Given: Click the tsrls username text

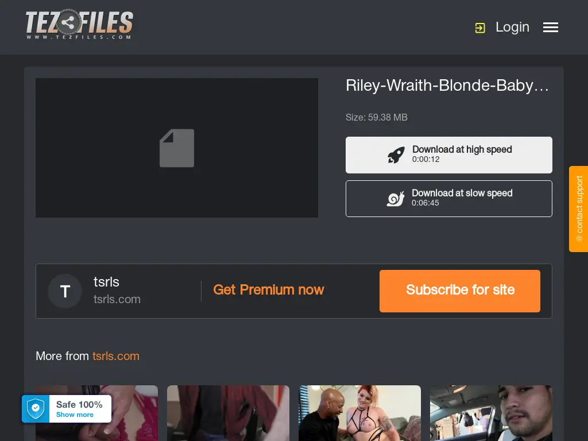Looking at the screenshot, I should point(106,282).
